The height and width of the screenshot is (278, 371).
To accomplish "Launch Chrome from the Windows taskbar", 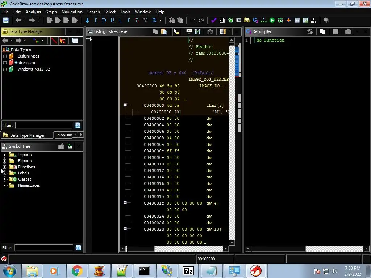I will click(x=77, y=271).
